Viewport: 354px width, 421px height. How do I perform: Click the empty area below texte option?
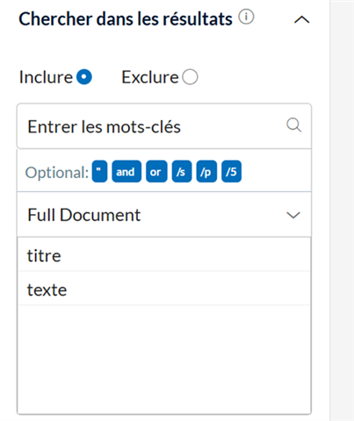(164, 360)
